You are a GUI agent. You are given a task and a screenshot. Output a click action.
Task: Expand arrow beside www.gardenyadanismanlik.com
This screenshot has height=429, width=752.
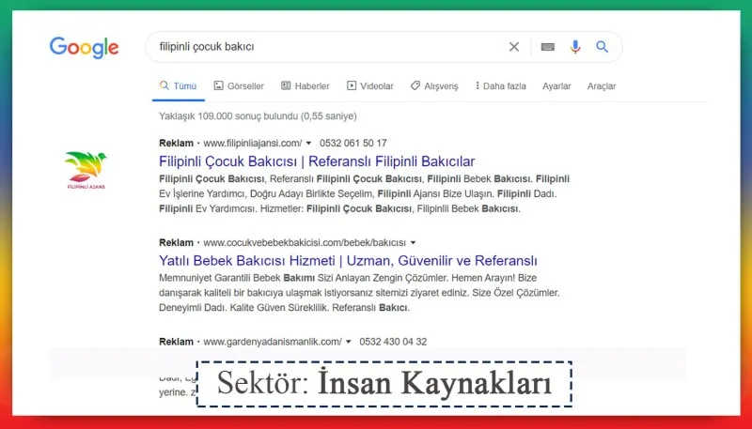coord(349,342)
